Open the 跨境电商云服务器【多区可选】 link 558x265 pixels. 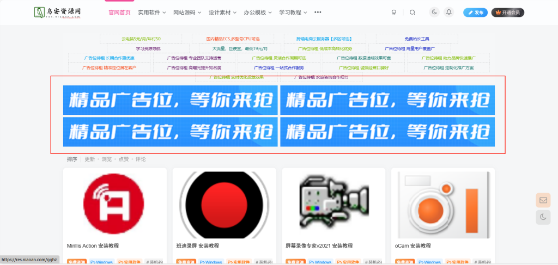(x=325, y=39)
